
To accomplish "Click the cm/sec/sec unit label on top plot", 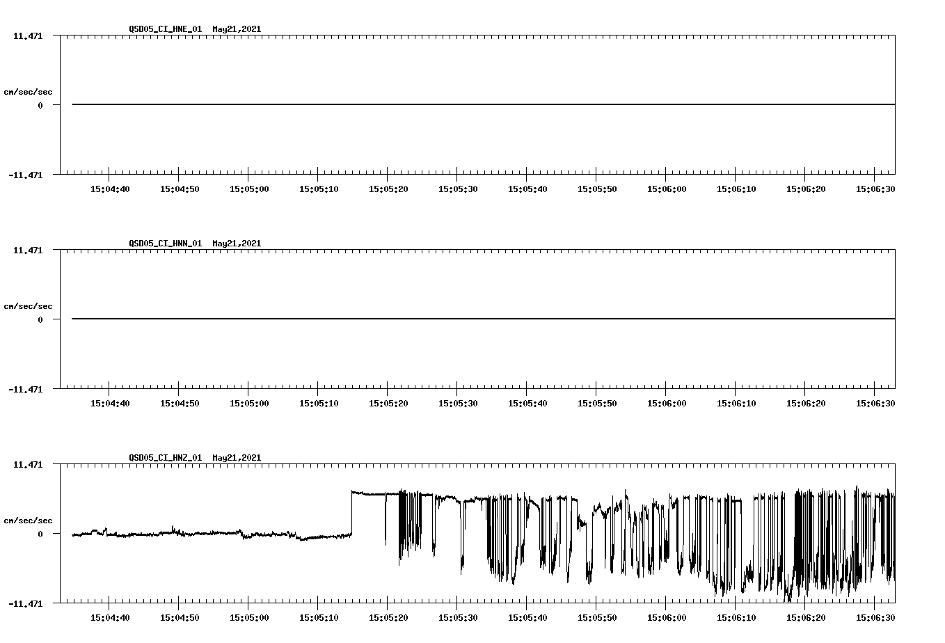I will pos(29,90).
